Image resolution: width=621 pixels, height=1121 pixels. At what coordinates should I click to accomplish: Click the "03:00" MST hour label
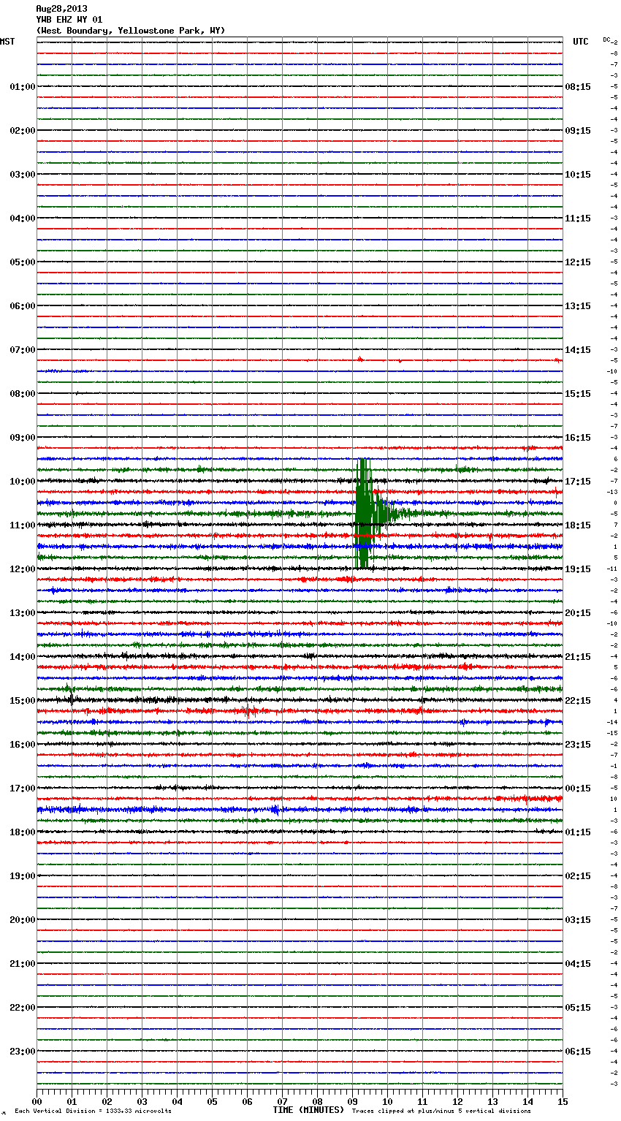tap(23, 175)
